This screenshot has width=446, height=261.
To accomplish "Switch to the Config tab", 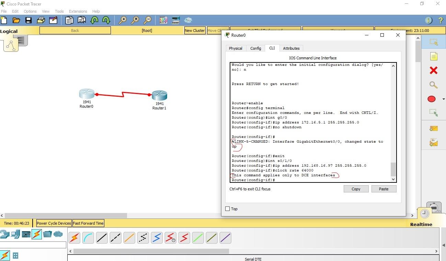I will (x=256, y=48).
